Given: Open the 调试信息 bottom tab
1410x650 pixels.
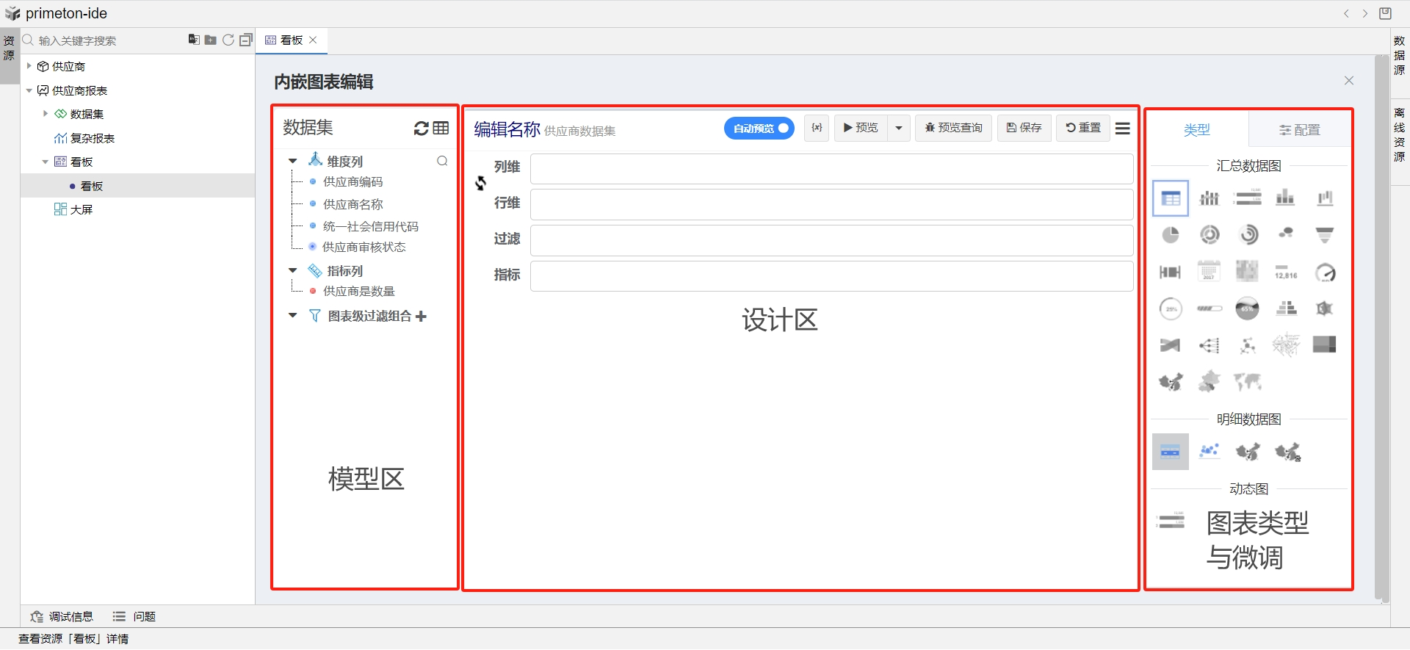Looking at the screenshot, I should pos(62,617).
